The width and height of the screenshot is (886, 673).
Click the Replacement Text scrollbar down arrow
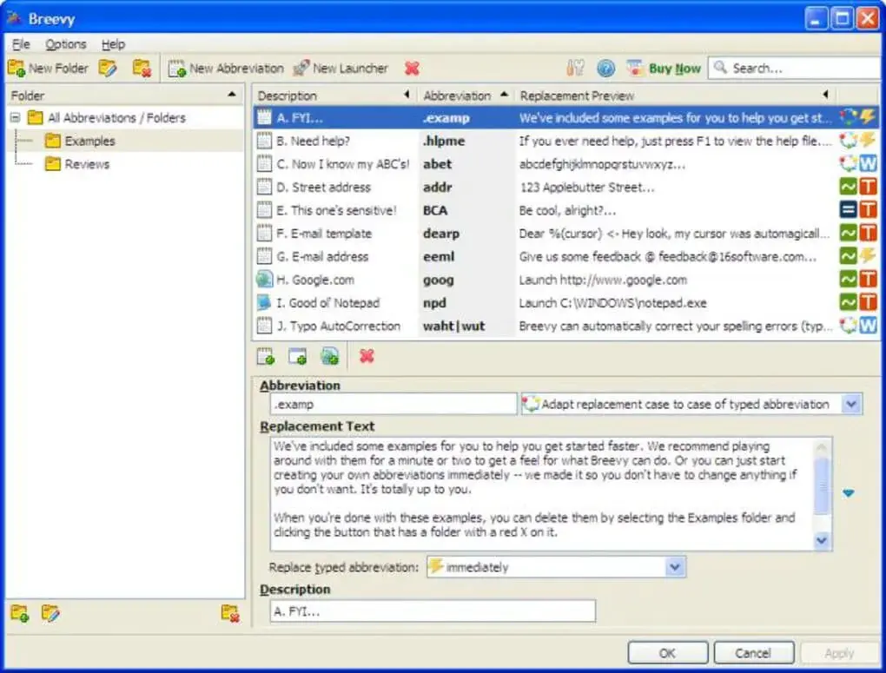[822, 541]
